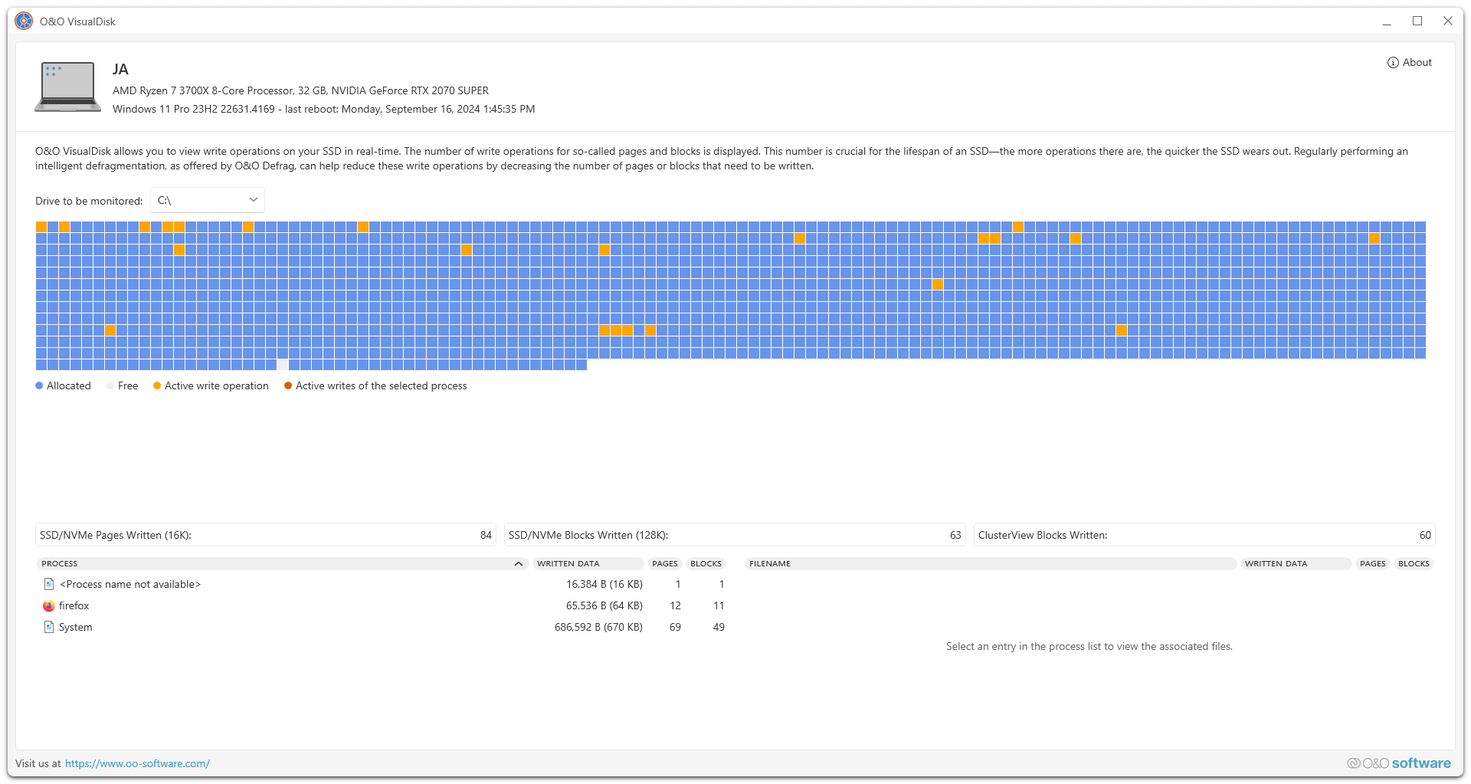Select the firefox process row
1471x784 pixels.
[x=382, y=605]
